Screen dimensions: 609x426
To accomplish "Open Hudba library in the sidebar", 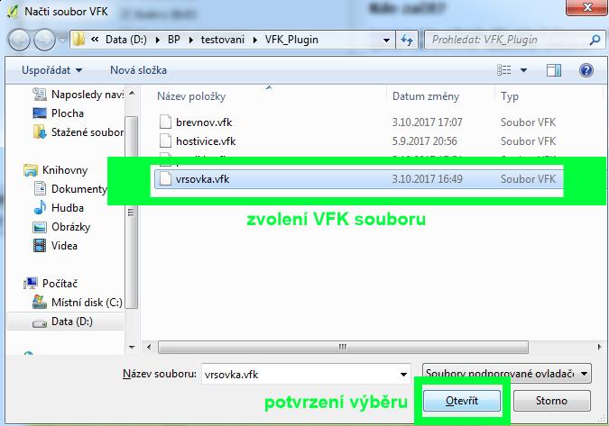I will click(x=59, y=208).
